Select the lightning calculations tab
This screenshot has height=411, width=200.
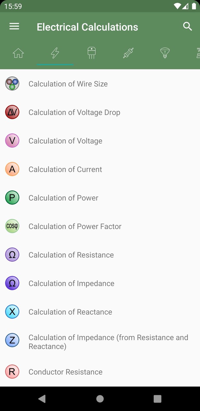click(x=55, y=53)
